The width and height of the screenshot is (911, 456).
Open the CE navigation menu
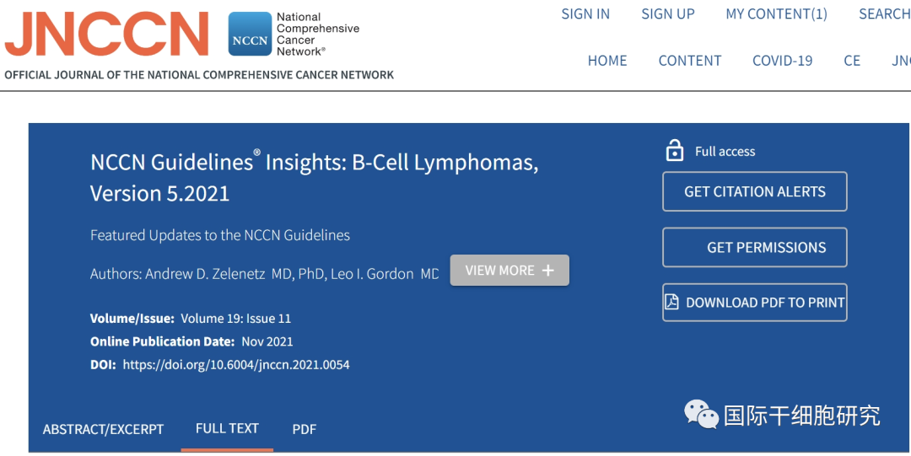(x=852, y=61)
